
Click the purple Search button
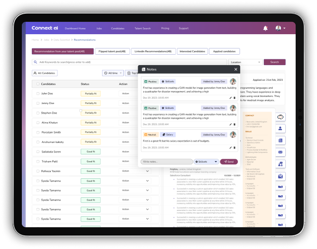click(274, 62)
